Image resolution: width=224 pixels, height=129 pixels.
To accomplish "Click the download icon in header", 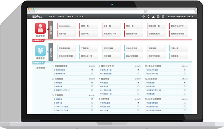I will tap(153, 17).
